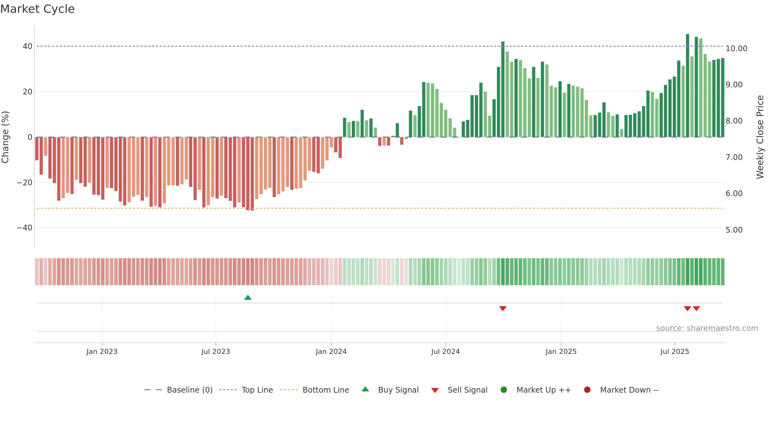Click the −40 tick on the left axis
The height and width of the screenshot is (432, 769).
pyautogui.click(x=25, y=228)
